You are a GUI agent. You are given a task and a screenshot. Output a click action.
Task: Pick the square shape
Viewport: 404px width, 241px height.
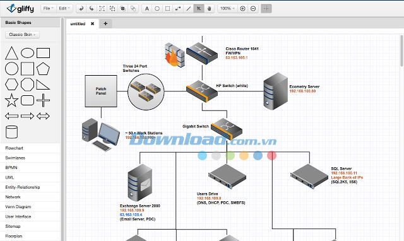27,69
